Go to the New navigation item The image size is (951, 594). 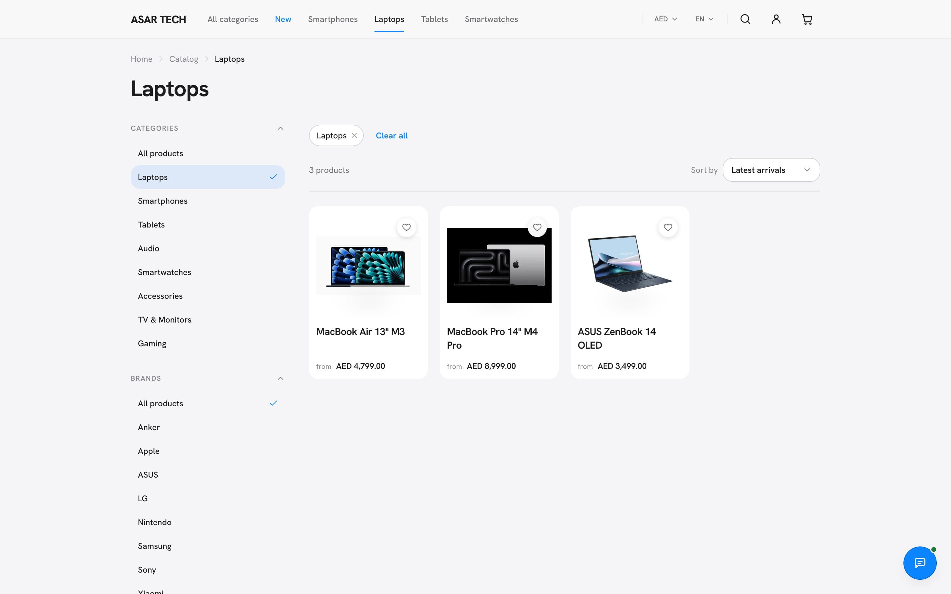283,19
